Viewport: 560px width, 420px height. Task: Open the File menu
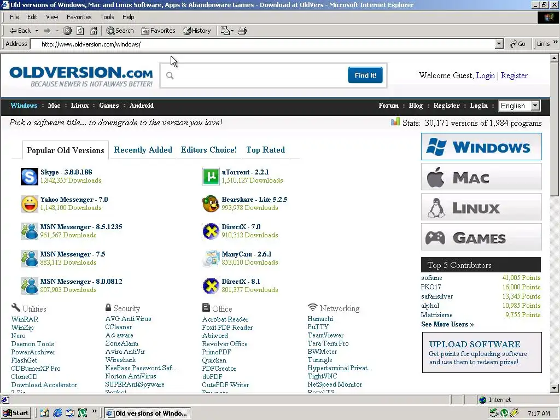click(14, 17)
